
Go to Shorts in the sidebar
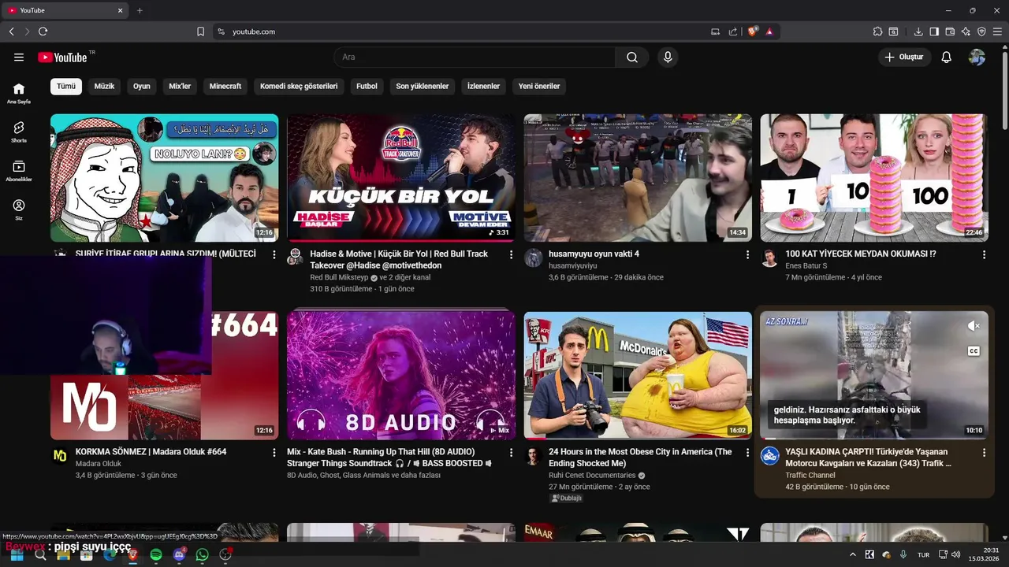19,132
